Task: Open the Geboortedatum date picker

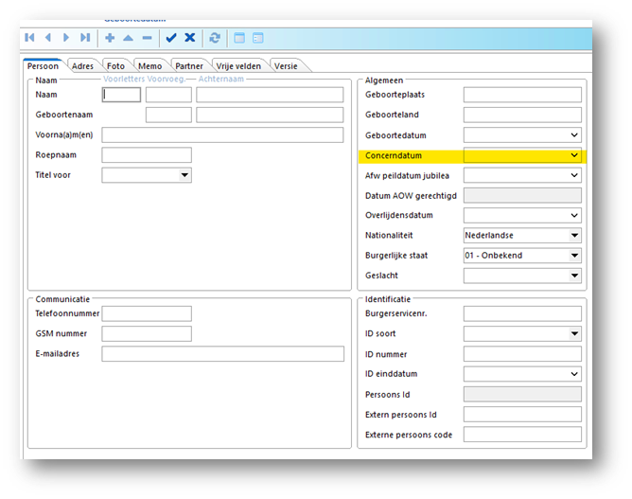Action: (x=574, y=135)
